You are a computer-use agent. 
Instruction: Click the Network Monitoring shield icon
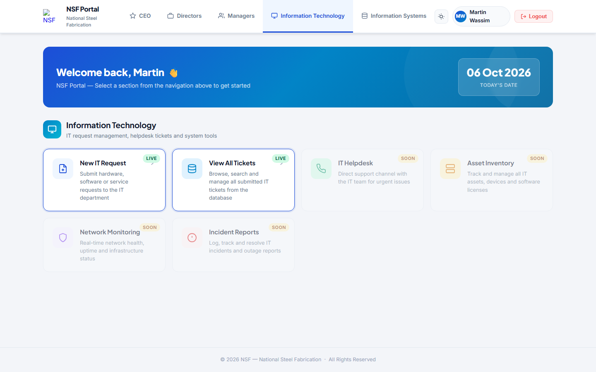click(x=63, y=238)
